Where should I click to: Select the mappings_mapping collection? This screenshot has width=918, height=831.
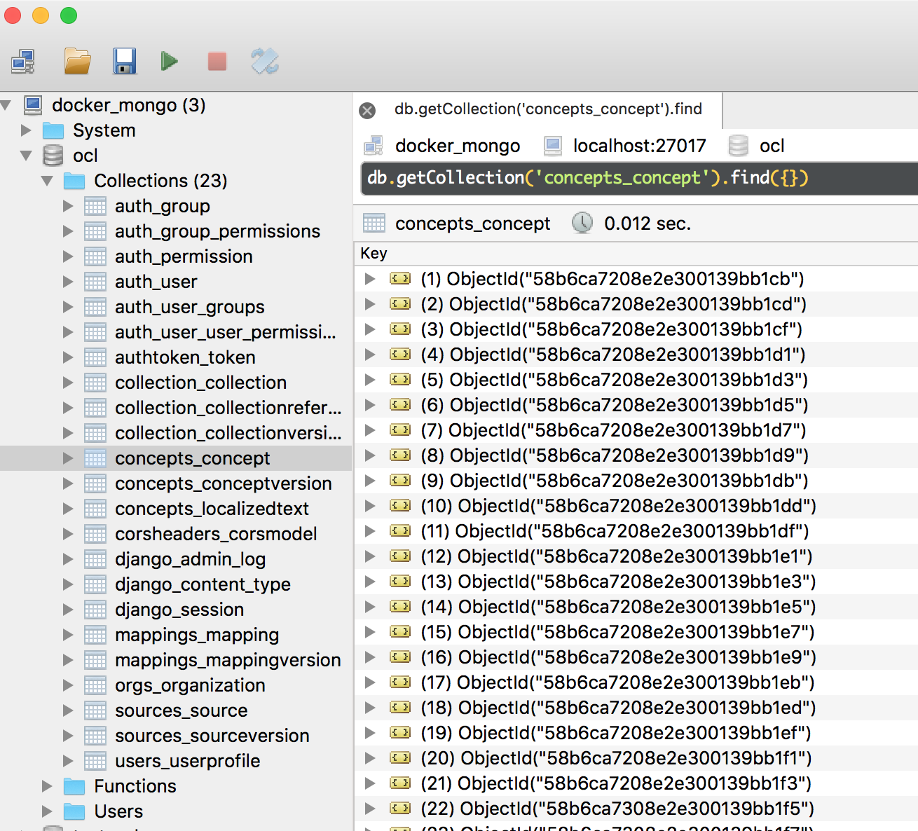197,635
